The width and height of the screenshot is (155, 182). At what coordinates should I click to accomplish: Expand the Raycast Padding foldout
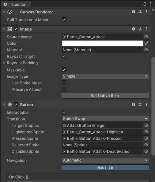(x=5, y=63)
